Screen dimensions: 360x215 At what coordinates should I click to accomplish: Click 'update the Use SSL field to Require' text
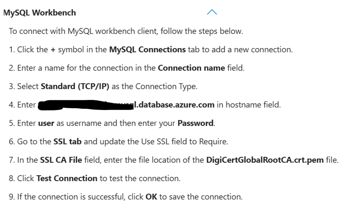click(x=164, y=141)
